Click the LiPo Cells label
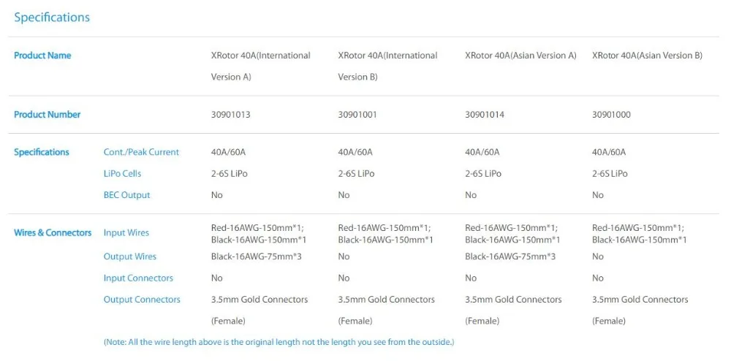Screen dimensions: 731x361 tap(122, 174)
